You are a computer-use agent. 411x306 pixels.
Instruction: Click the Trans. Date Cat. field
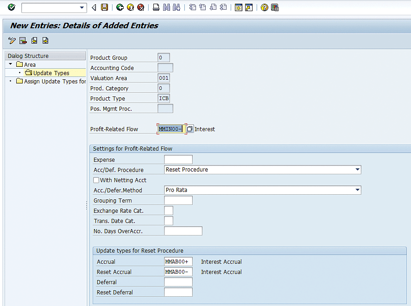[169, 221]
